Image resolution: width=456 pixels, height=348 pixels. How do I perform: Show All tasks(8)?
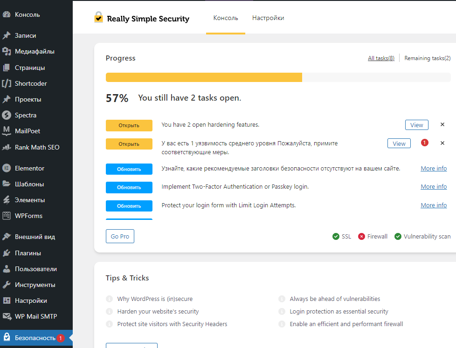(381, 58)
